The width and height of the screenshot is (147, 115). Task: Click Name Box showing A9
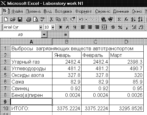[21, 34]
